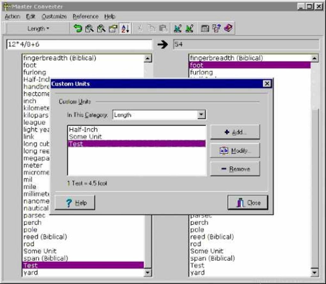The width and height of the screenshot is (326, 284).
Task: Select rod in the right list
Action: click(x=250, y=244)
